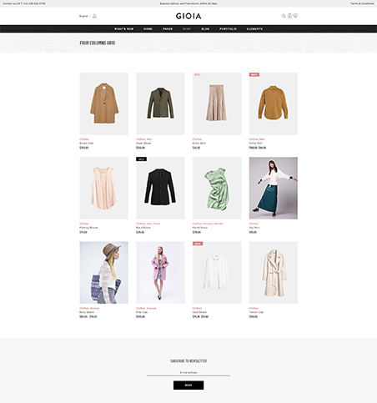
Task: Open the green blazer product image
Action: pyautogui.click(x=160, y=103)
